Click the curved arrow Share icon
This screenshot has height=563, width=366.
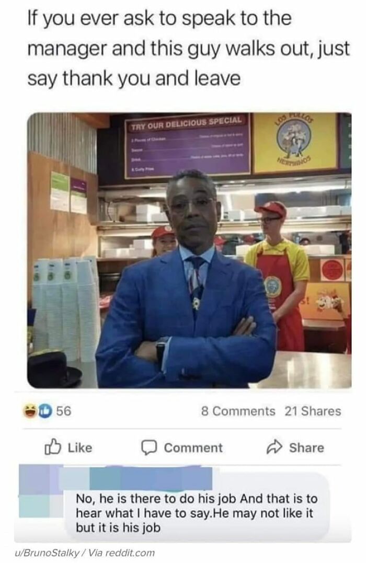(x=274, y=447)
